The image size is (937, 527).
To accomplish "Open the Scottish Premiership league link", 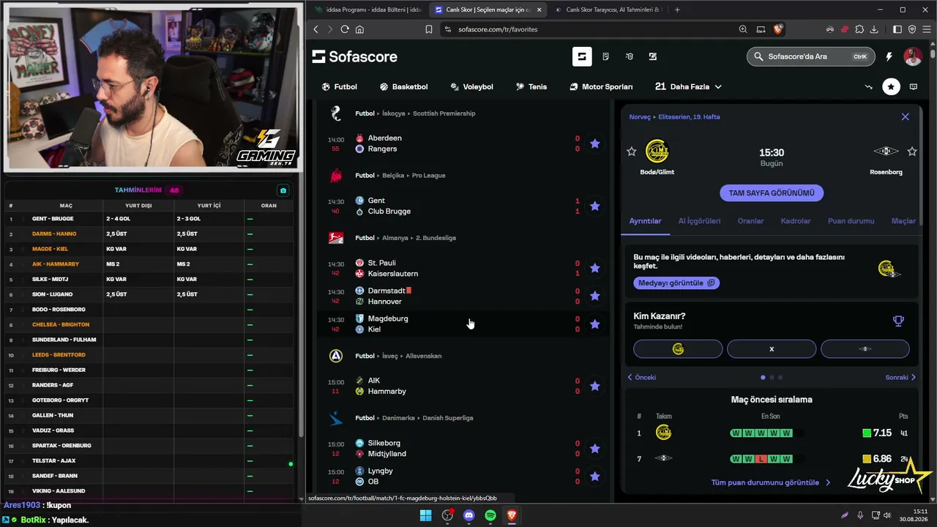I will point(444,113).
